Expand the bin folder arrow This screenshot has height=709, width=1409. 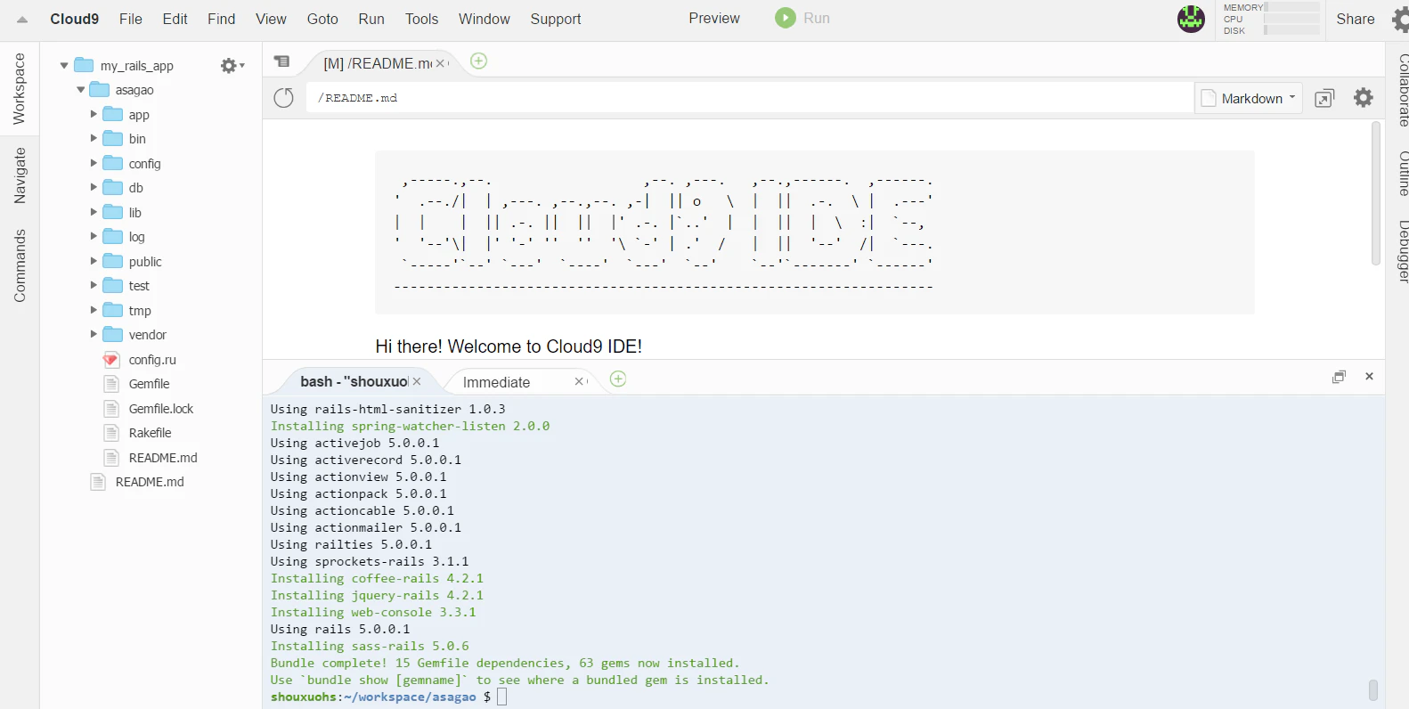(x=94, y=138)
